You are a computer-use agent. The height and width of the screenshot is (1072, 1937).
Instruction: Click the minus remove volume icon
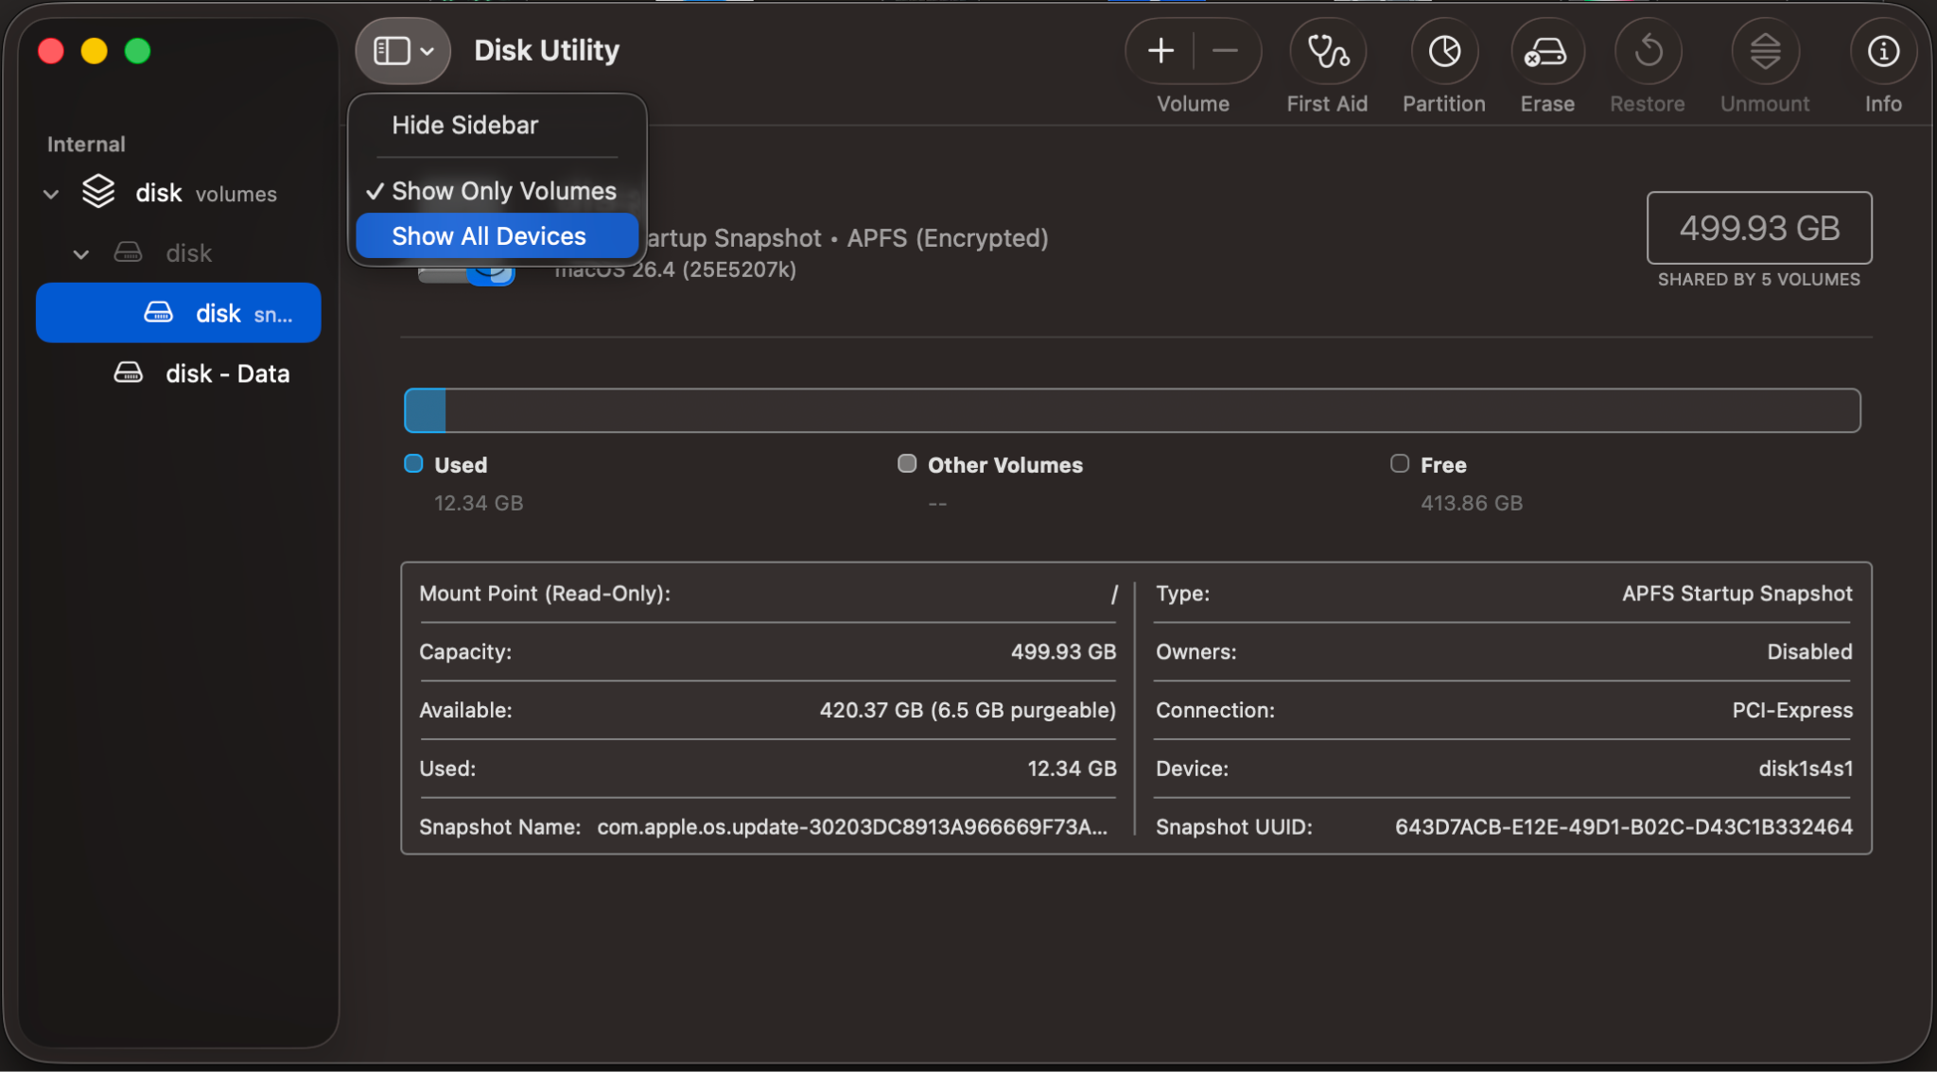click(1225, 51)
